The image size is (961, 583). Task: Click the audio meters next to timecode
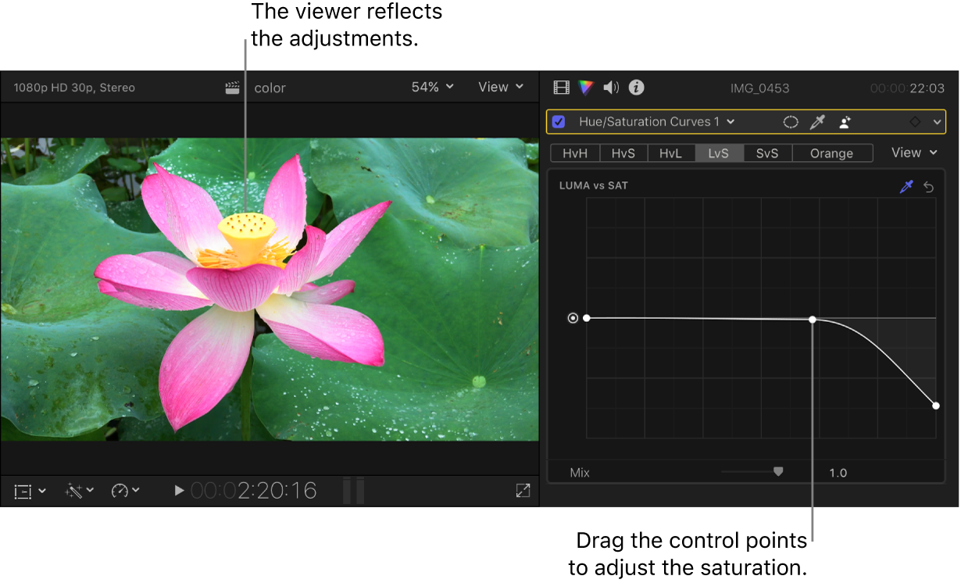coord(353,491)
